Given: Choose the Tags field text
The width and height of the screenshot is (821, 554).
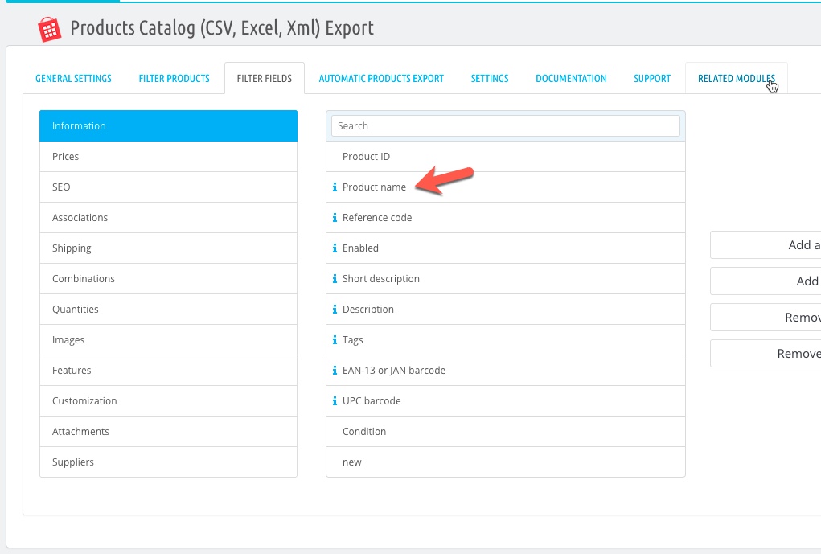Looking at the screenshot, I should [352, 340].
